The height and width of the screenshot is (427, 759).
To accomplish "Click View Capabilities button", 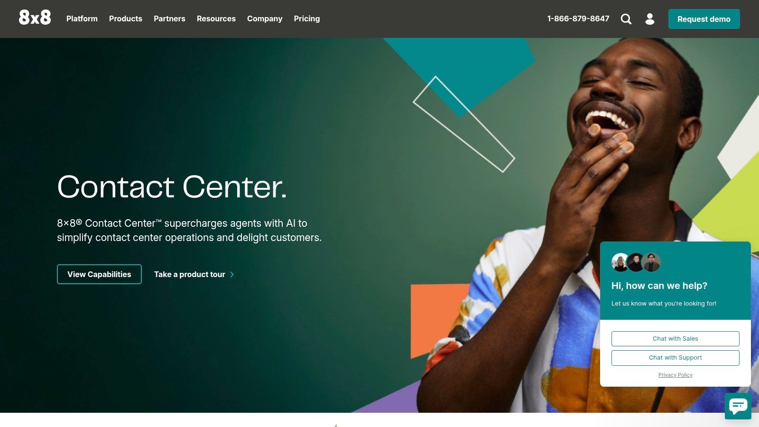I will point(99,274).
